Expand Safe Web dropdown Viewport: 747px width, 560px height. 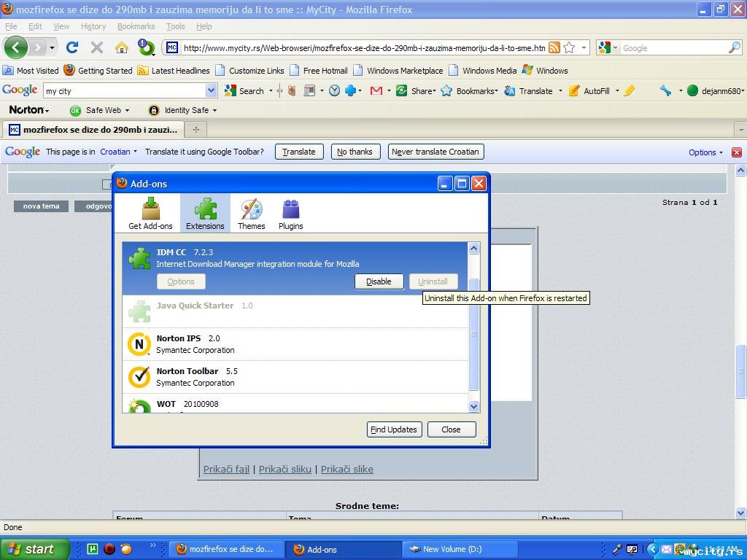click(127, 111)
